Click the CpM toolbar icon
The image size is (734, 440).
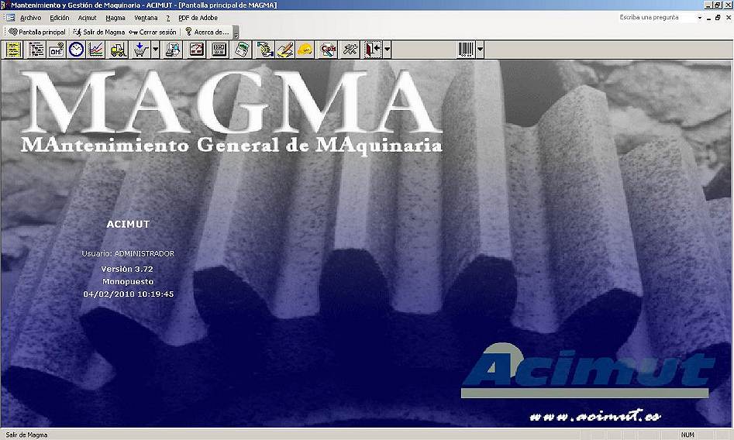click(x=328, y=49)
